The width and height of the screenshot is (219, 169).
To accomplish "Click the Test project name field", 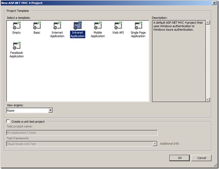I will (x=82, y=132).
